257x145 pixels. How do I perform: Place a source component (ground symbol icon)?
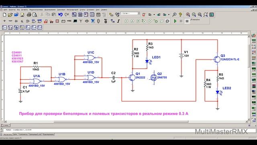click(x=4, y=21)
